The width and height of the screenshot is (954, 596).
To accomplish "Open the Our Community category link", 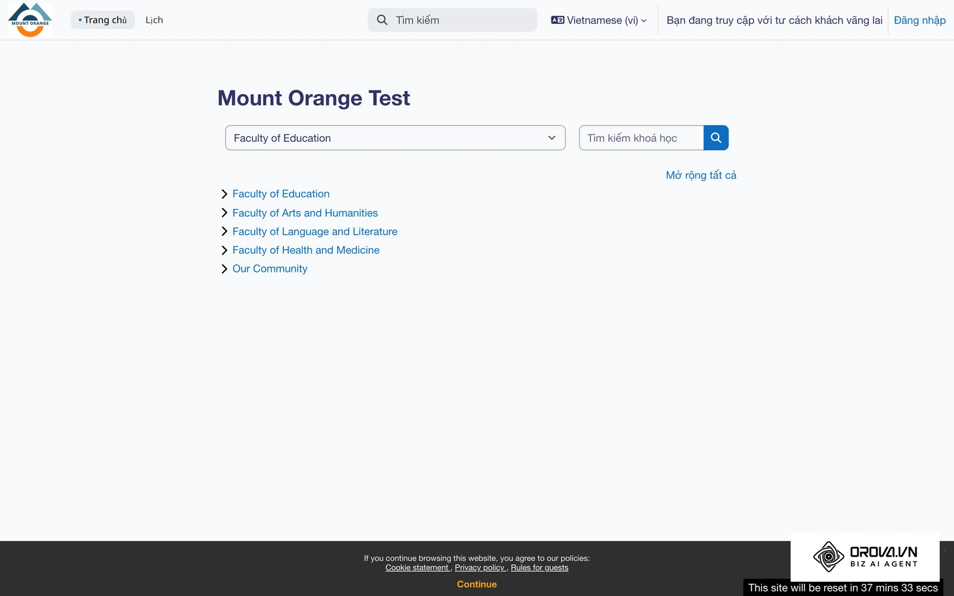I will [270, 269].
